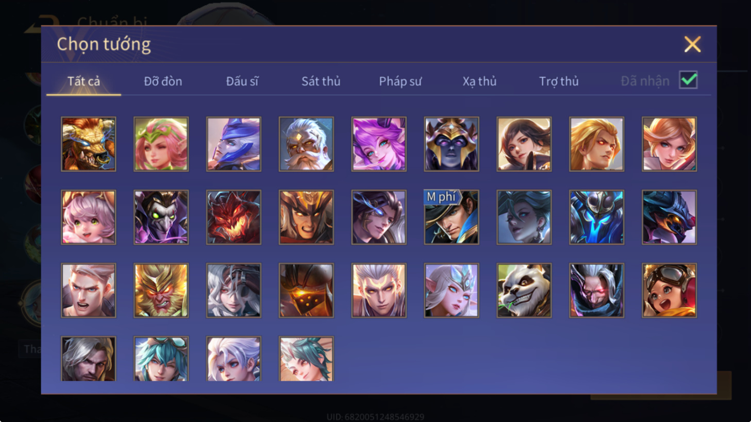This screenshot has height=422, width=751.
Task: Select the white-bearded old man hero
Action: 306,144
